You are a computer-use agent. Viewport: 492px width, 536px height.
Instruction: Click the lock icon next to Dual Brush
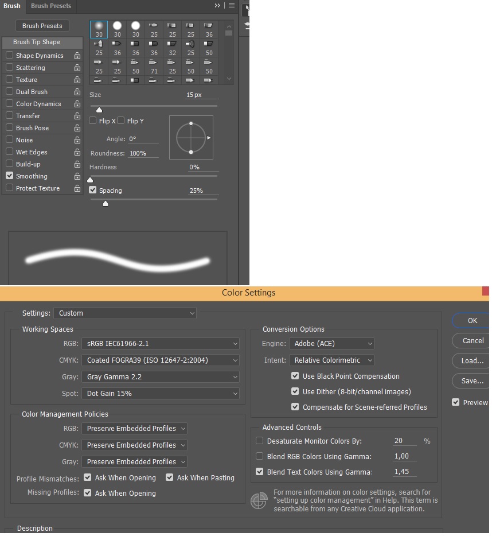click(x=77, y=92)
